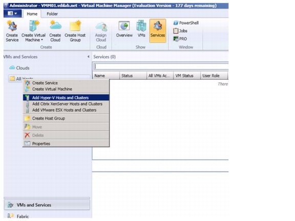Sort by the VM Status column header
The width and height of the screenshot is (295, 221).
[x=187, y=76]
